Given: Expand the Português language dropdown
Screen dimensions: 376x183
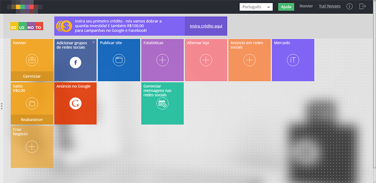Looking at the screenshot, I should [256, 7].
